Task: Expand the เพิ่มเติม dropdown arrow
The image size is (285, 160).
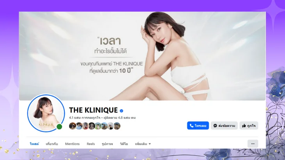Action: point(150,144)
